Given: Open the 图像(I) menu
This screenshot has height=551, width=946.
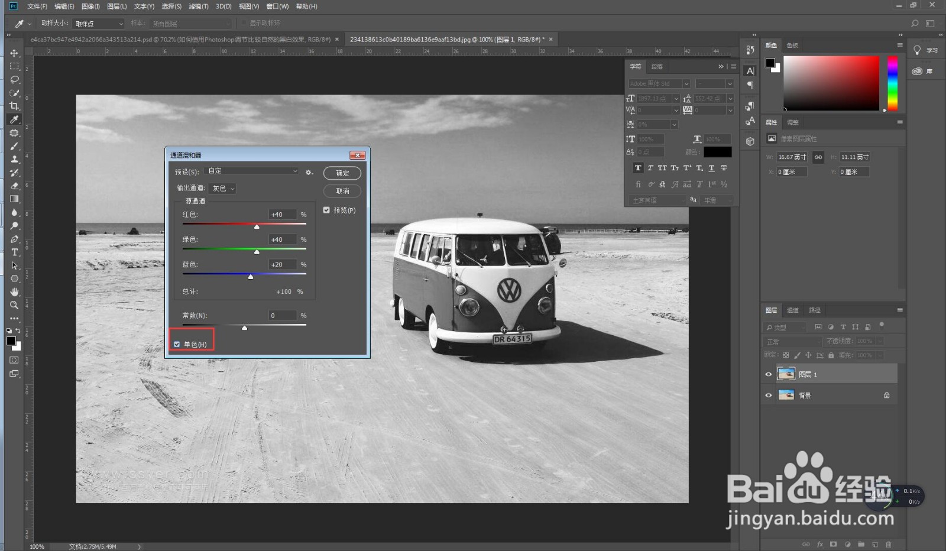Looking at the screenshot, I should [x=90, y=7].
